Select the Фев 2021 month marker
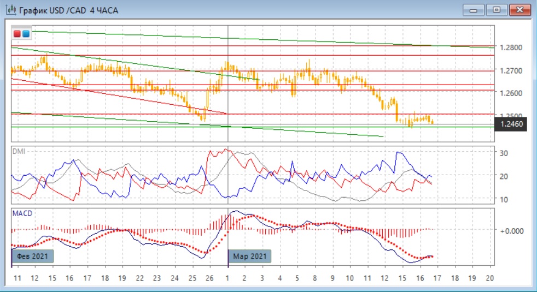The height and width of the screenshot is (292, 537). pyautogui.click(x=32, y=256)
